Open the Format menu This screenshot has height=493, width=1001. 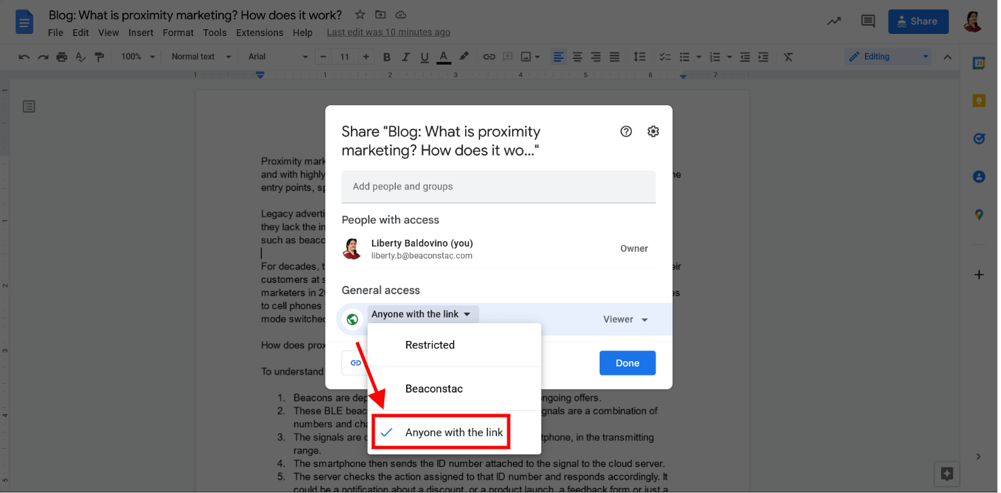[x=178, y=33]
